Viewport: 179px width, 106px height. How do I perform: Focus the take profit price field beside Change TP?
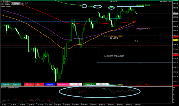pos(103,84)
